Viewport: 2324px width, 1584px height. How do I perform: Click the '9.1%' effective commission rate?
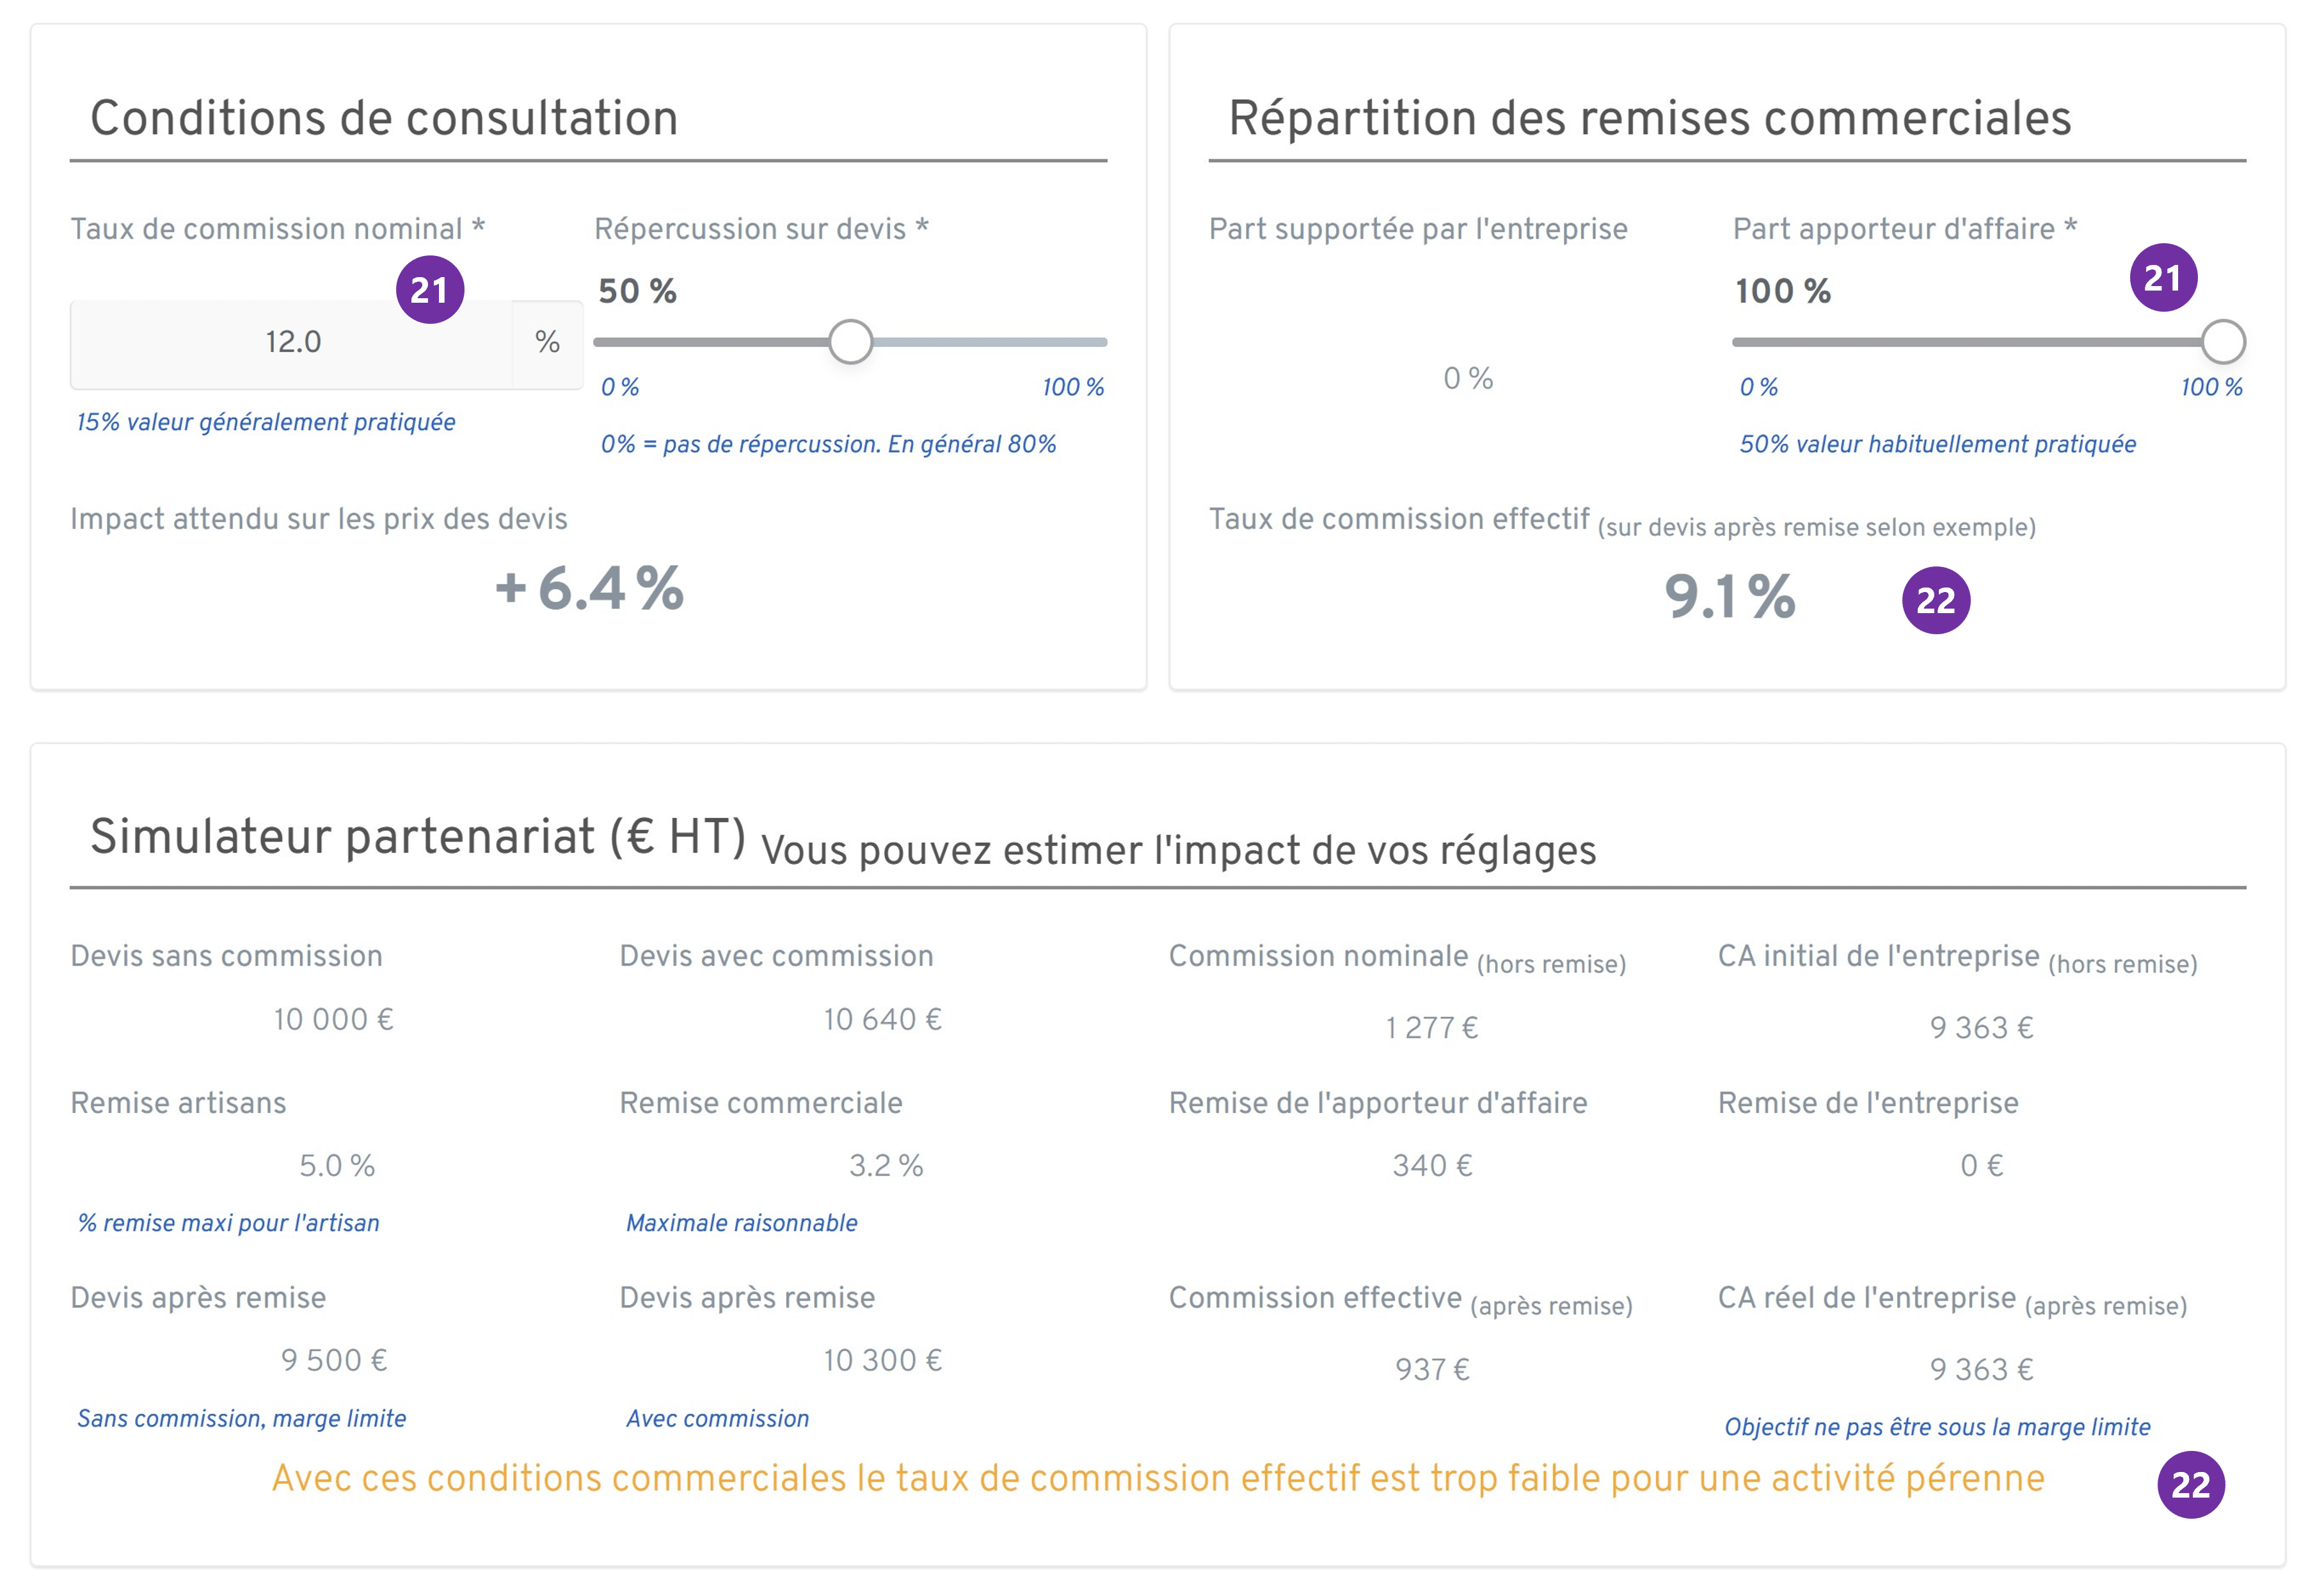[x=1728, y=600]
